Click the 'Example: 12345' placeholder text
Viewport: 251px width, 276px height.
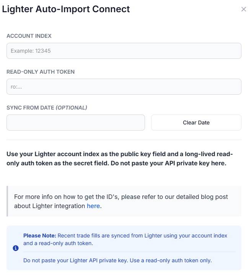[31, 51]
